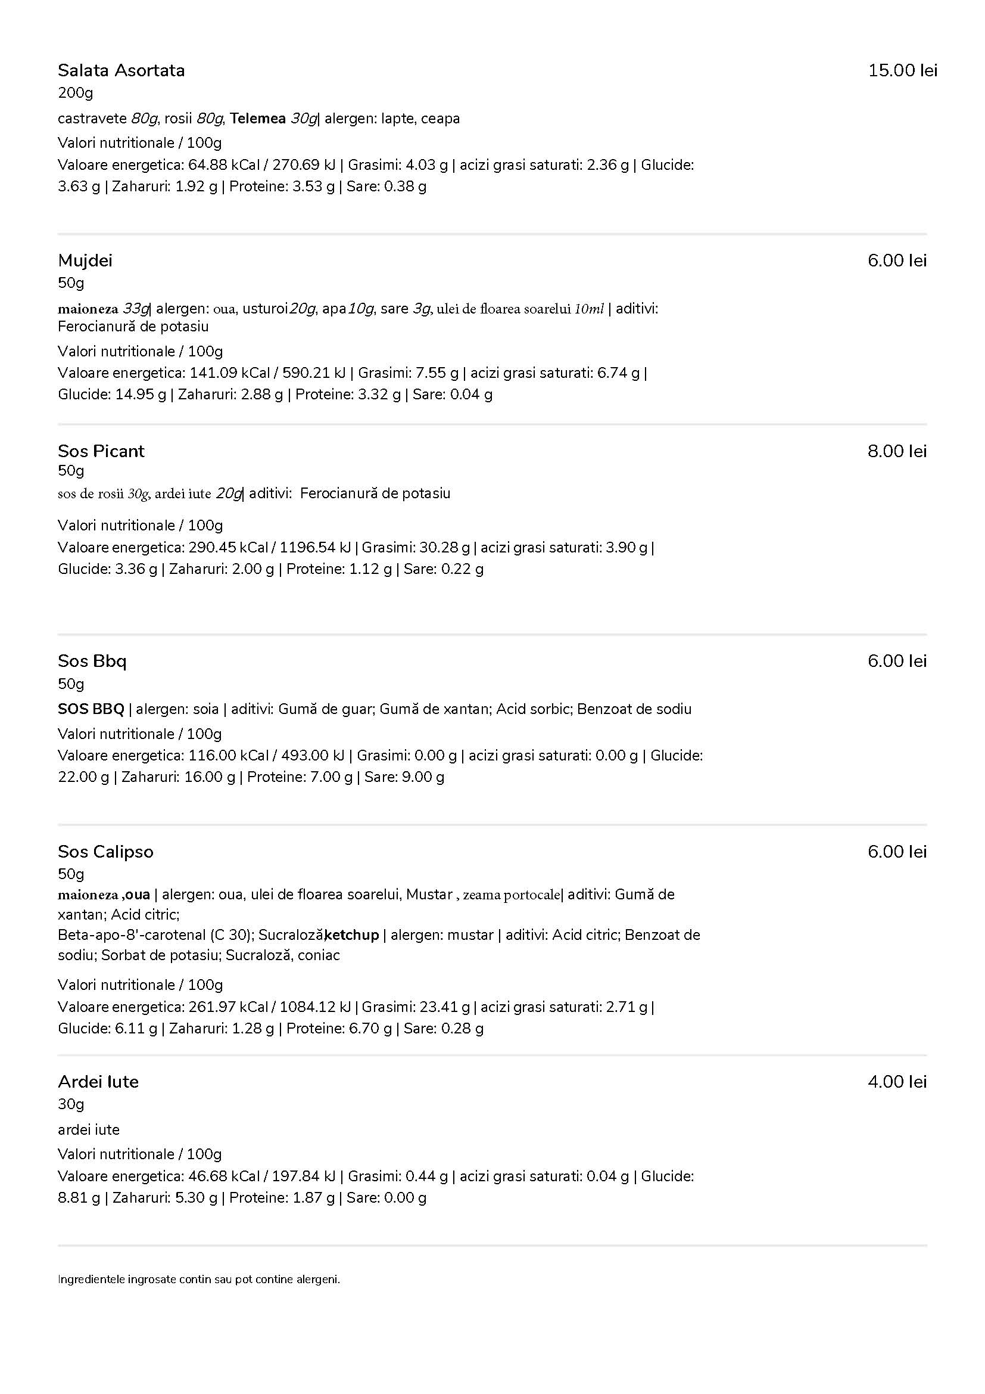Click the Mujdei 6.00 lei price
985x1394 pixels.
(897, 260)
